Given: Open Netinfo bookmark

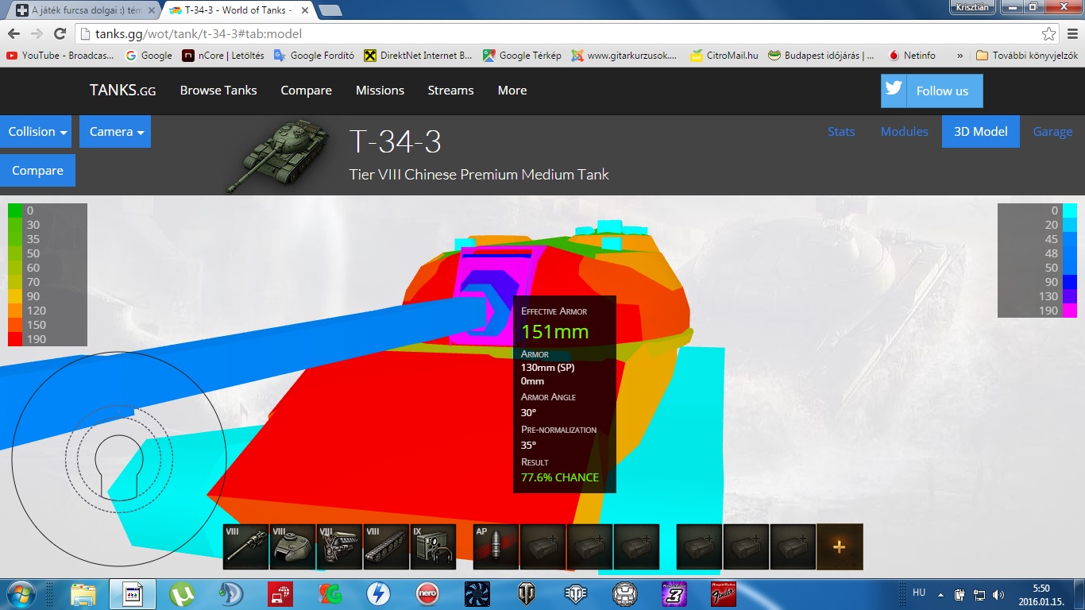Looking at the screenshot, I should (x=912, y=56).
